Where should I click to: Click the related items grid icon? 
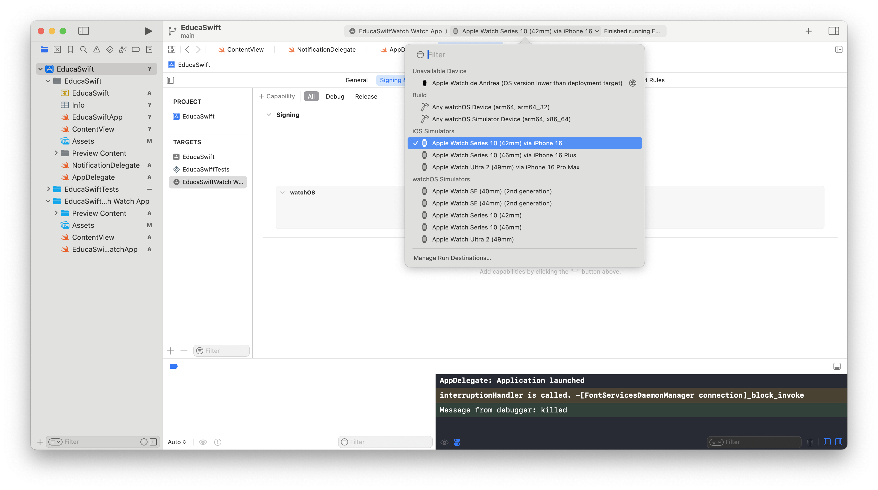pos(172,50)
